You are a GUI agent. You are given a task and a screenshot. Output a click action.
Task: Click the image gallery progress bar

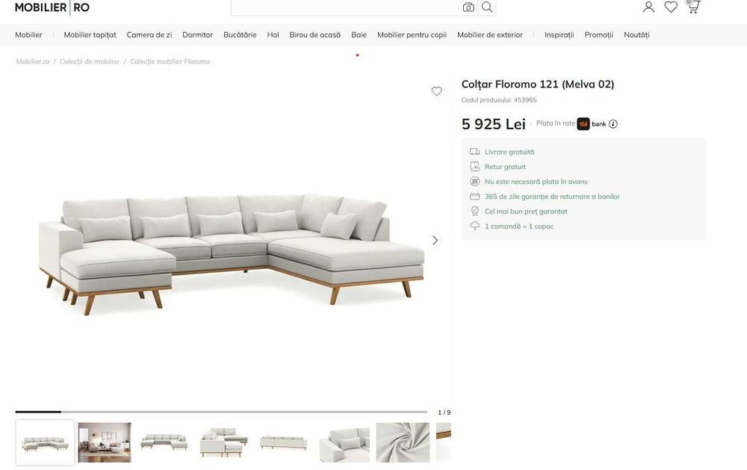coord(221,412)
